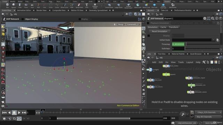
Task: Click the stop playback button
Action: (14, 112)
